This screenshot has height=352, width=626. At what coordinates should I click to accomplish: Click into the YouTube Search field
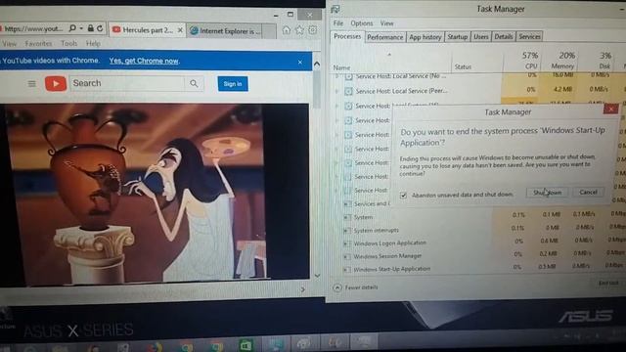click(127, 83)
